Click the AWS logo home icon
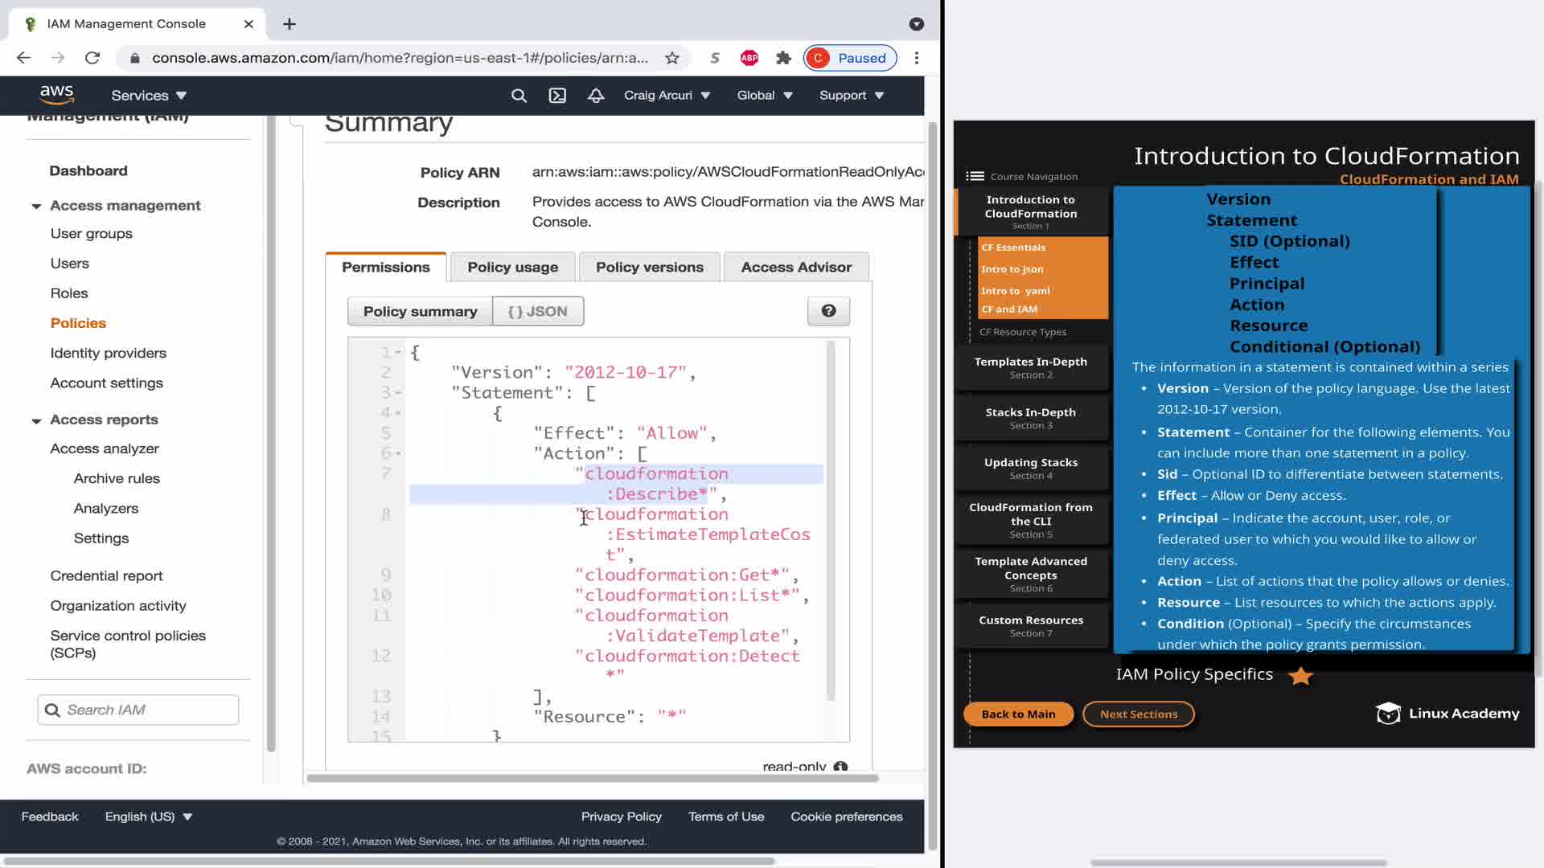The width and height of the screenshot is (1544, 868). point(56,95)
